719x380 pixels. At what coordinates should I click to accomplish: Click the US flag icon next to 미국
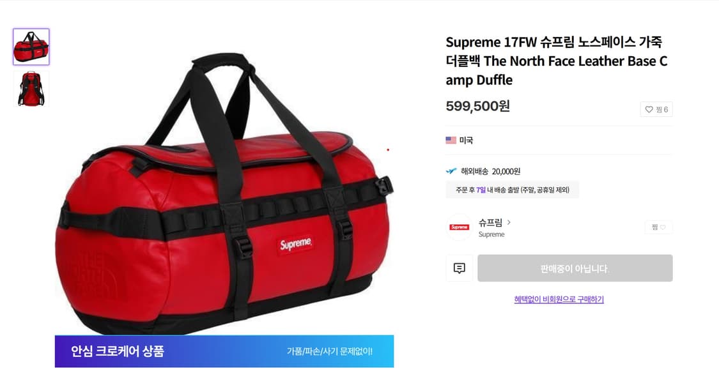point(451,141)
